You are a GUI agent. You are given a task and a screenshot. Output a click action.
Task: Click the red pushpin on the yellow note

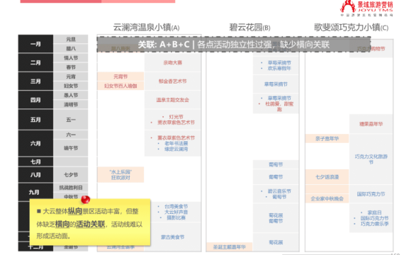(85, 199)
